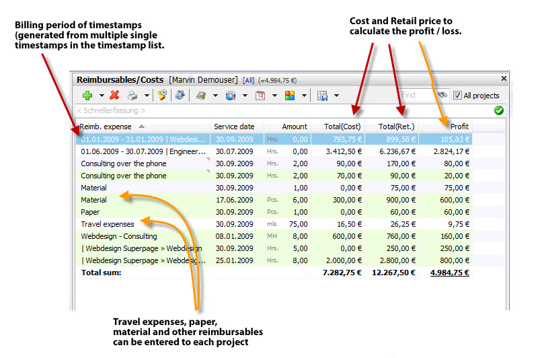
Task: Select Consulting over the phone row 90,00 €
Action: 274,164
